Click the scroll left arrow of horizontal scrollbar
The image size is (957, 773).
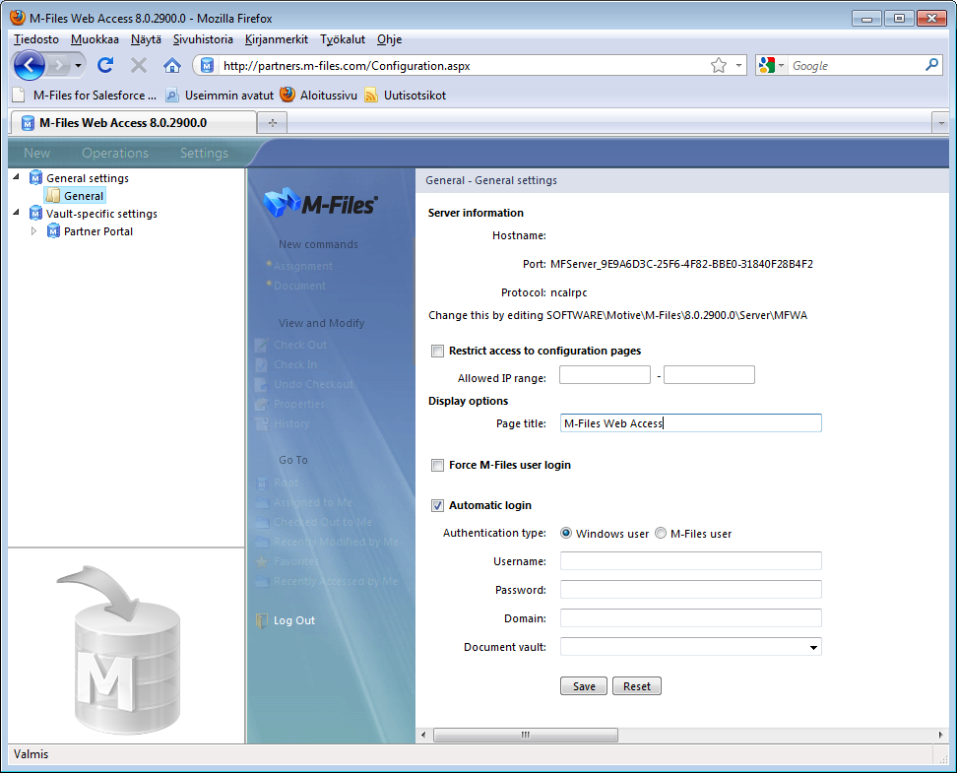423,736
